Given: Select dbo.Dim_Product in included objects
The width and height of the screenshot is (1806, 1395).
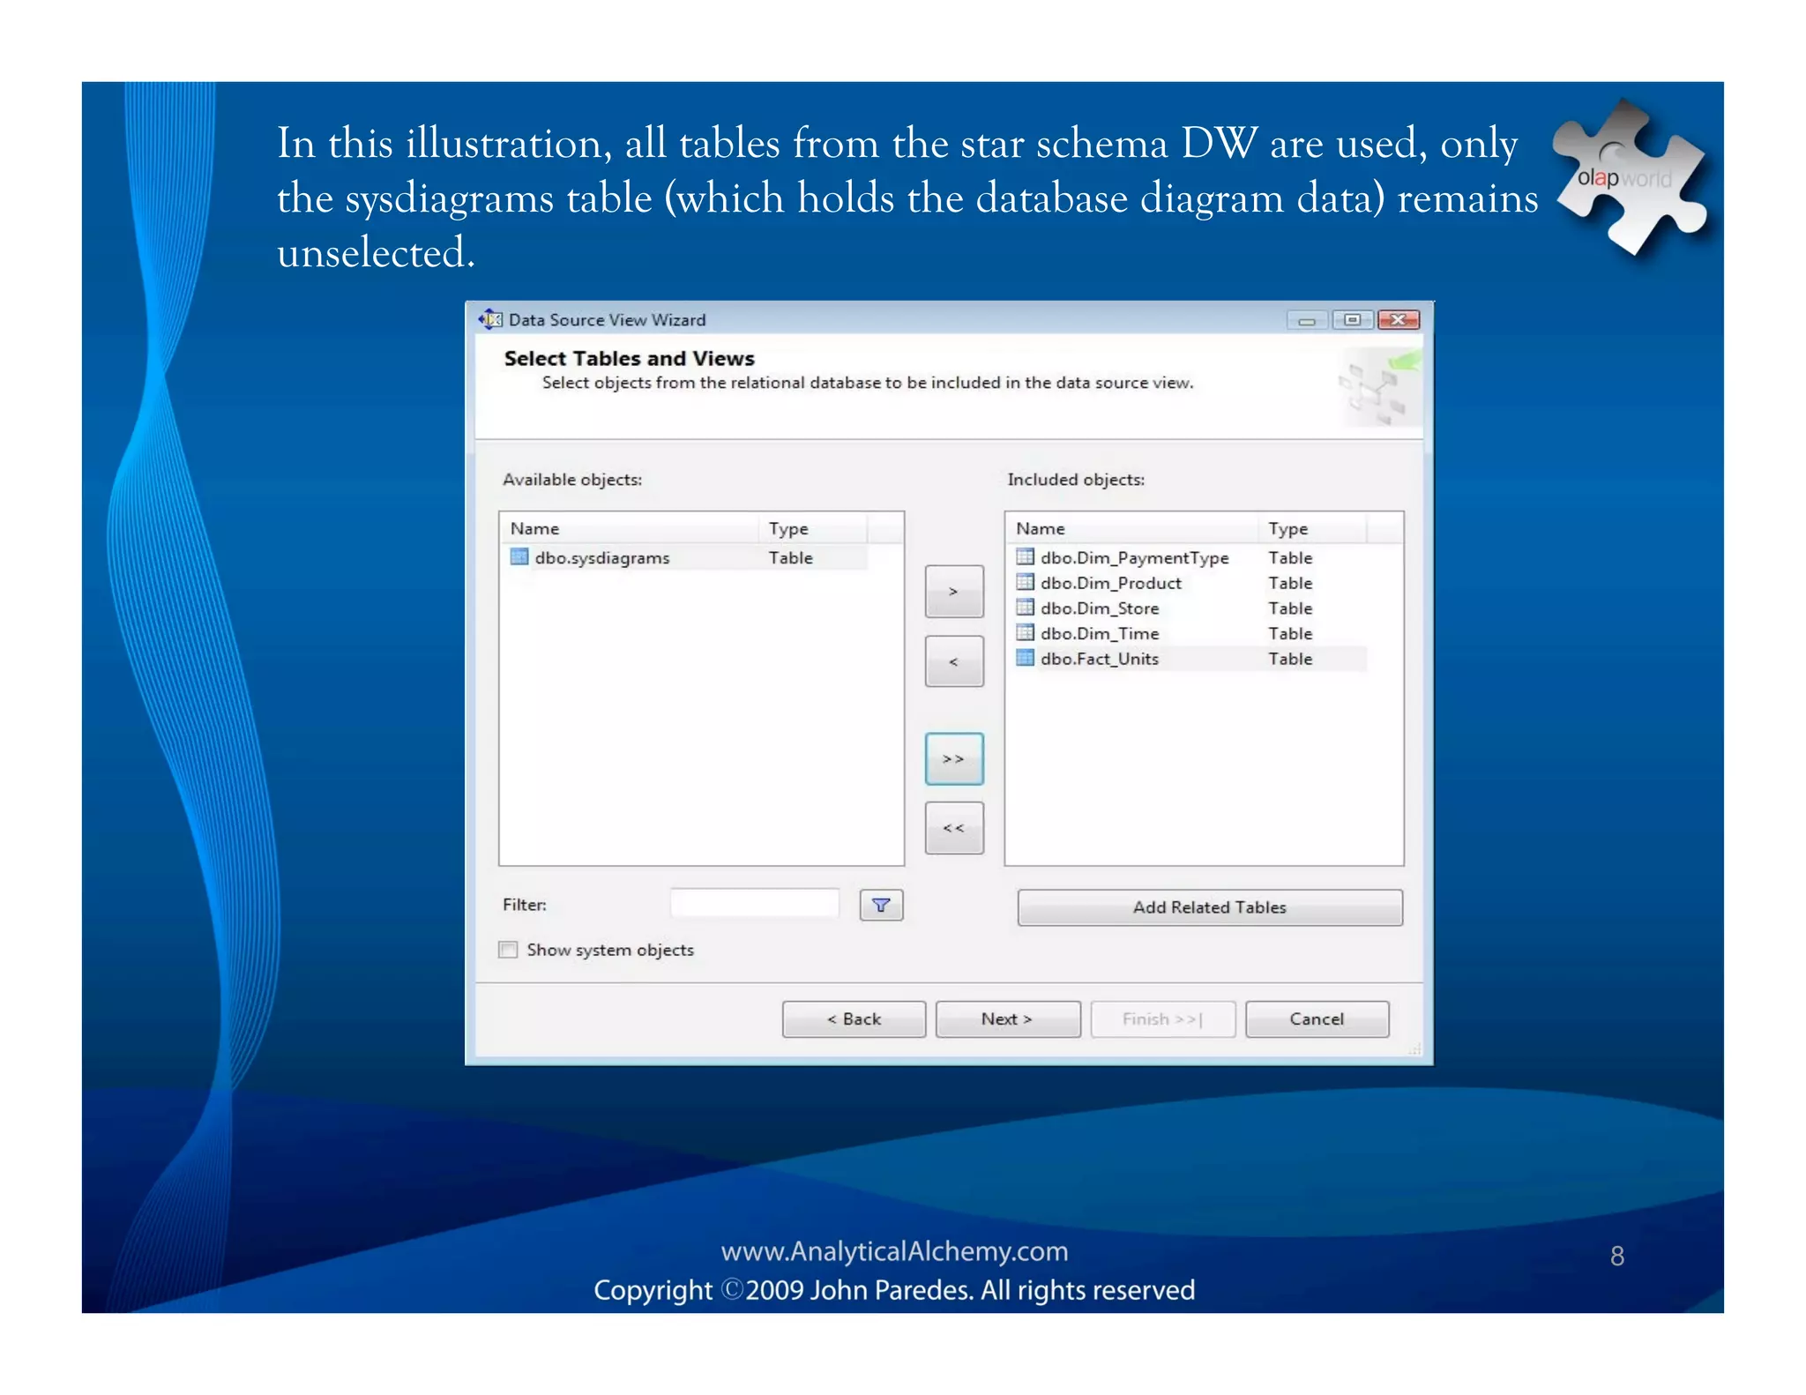Looking at the screenshot, I should (x=1110, y=583).
